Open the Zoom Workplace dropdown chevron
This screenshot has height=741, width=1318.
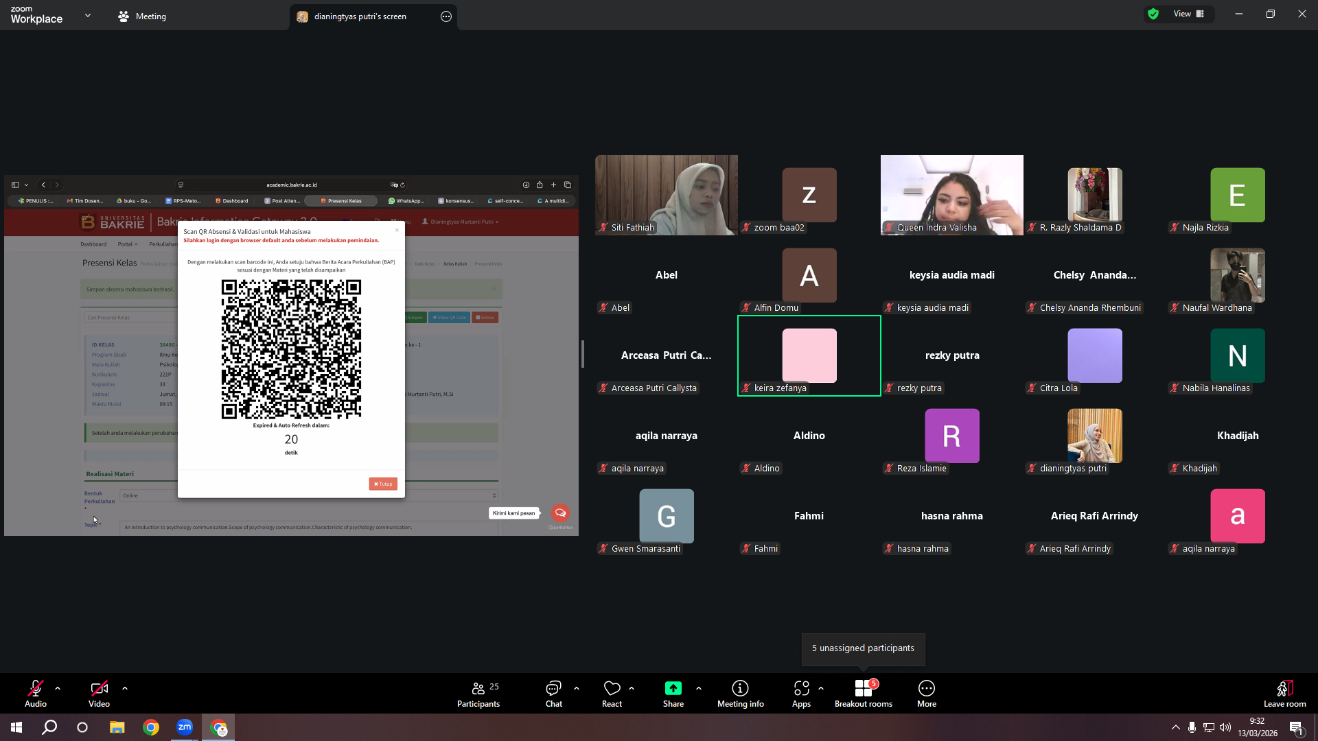88,15
